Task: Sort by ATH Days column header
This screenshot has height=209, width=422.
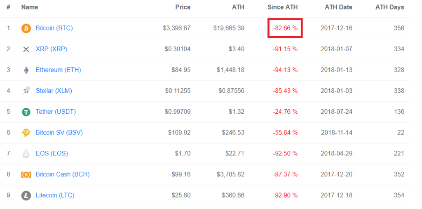Action: click(x=390, y=7)
